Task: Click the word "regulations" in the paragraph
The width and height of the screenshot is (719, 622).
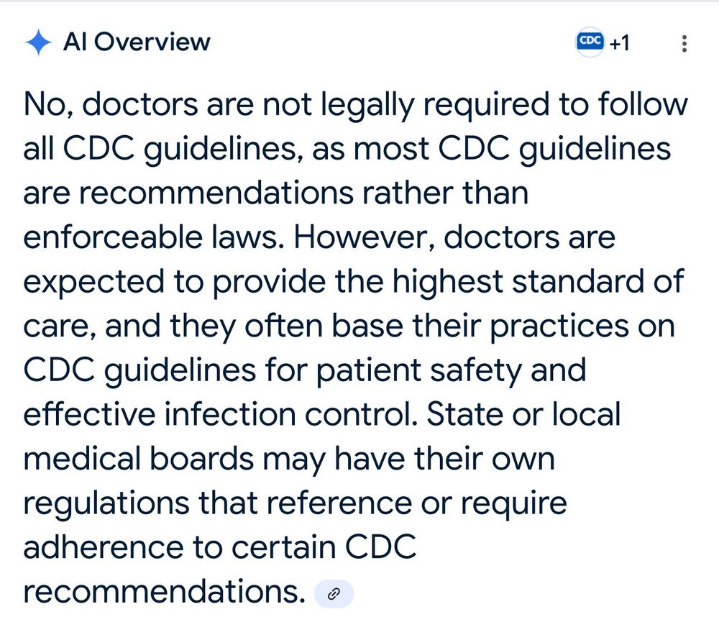Action: coord(106,503)
